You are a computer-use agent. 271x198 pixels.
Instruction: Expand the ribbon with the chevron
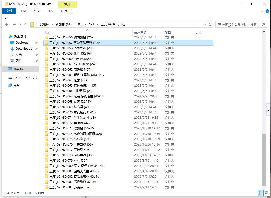262,11
